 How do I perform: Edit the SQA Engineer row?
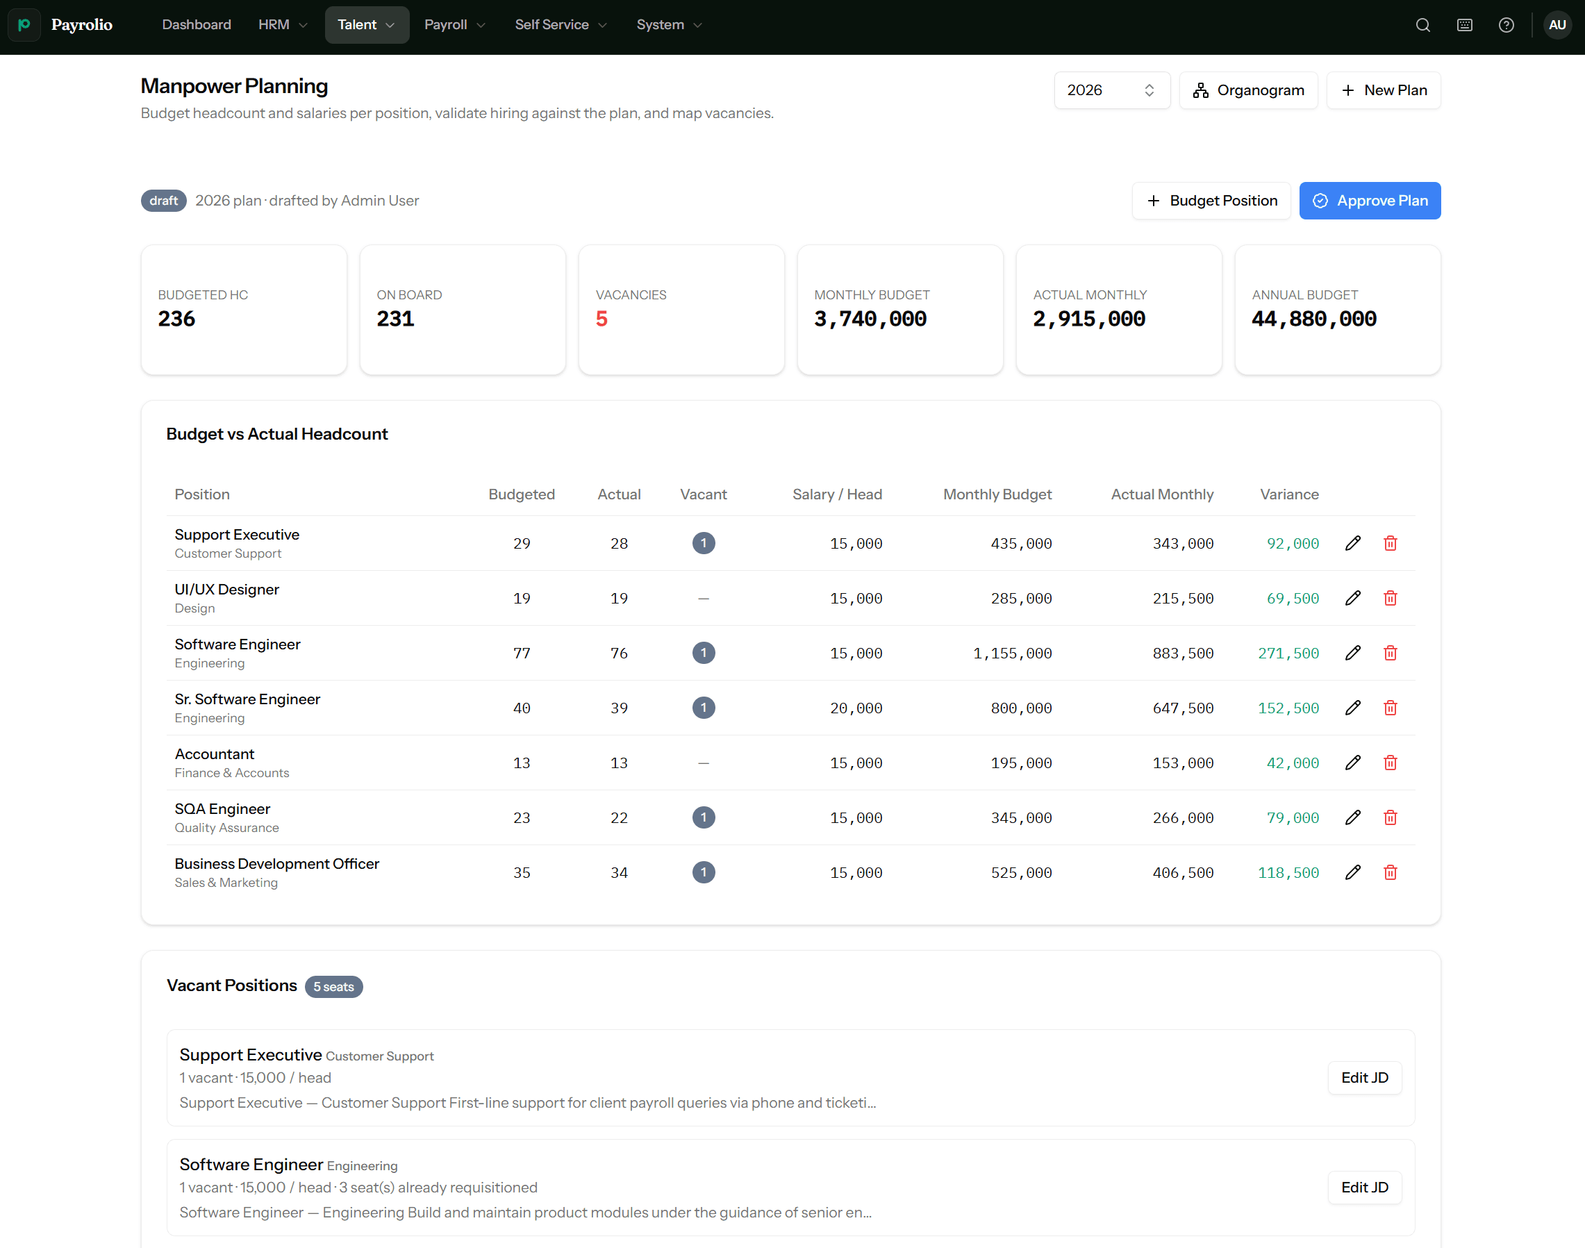tap(1352, 817)
